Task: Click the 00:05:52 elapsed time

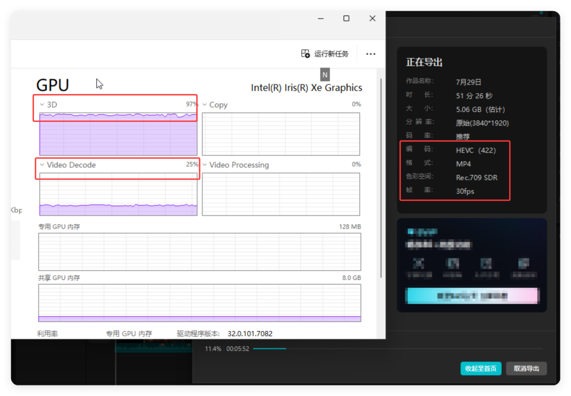Action: [238, 348]
